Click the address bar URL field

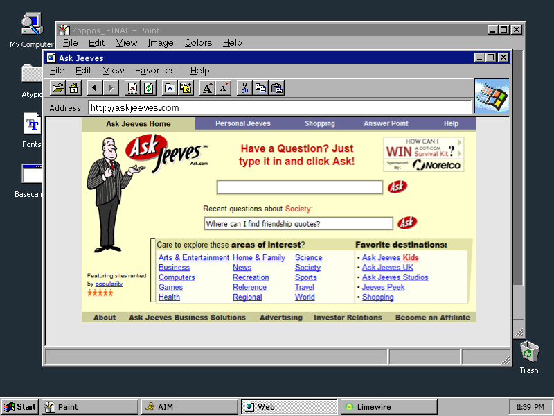point(280,108)
